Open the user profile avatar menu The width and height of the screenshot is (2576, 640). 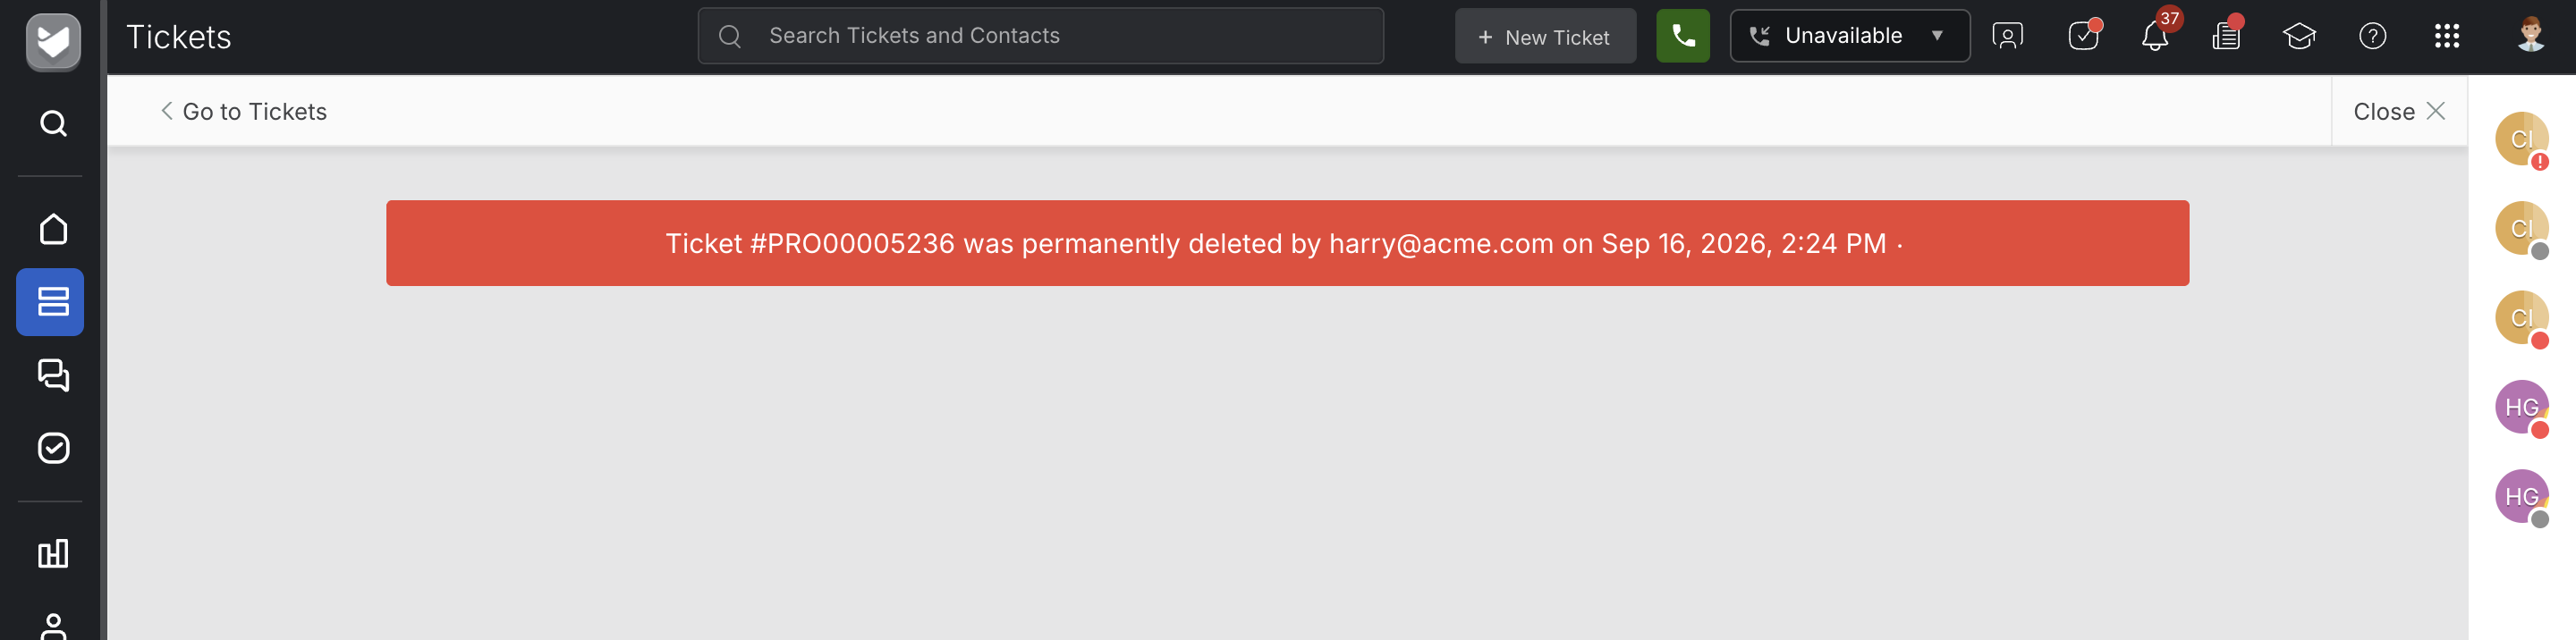2530,36
